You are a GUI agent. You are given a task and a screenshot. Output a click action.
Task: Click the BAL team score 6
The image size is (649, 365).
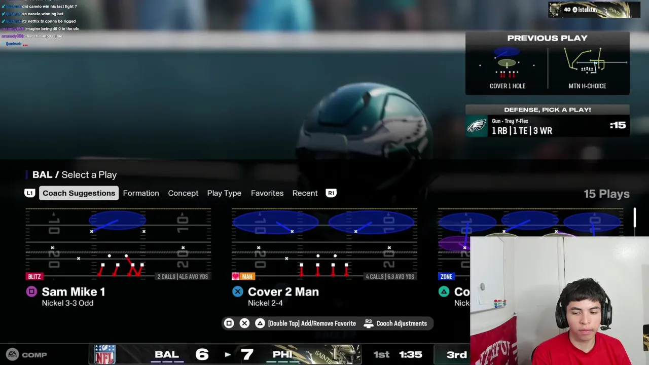202,354
